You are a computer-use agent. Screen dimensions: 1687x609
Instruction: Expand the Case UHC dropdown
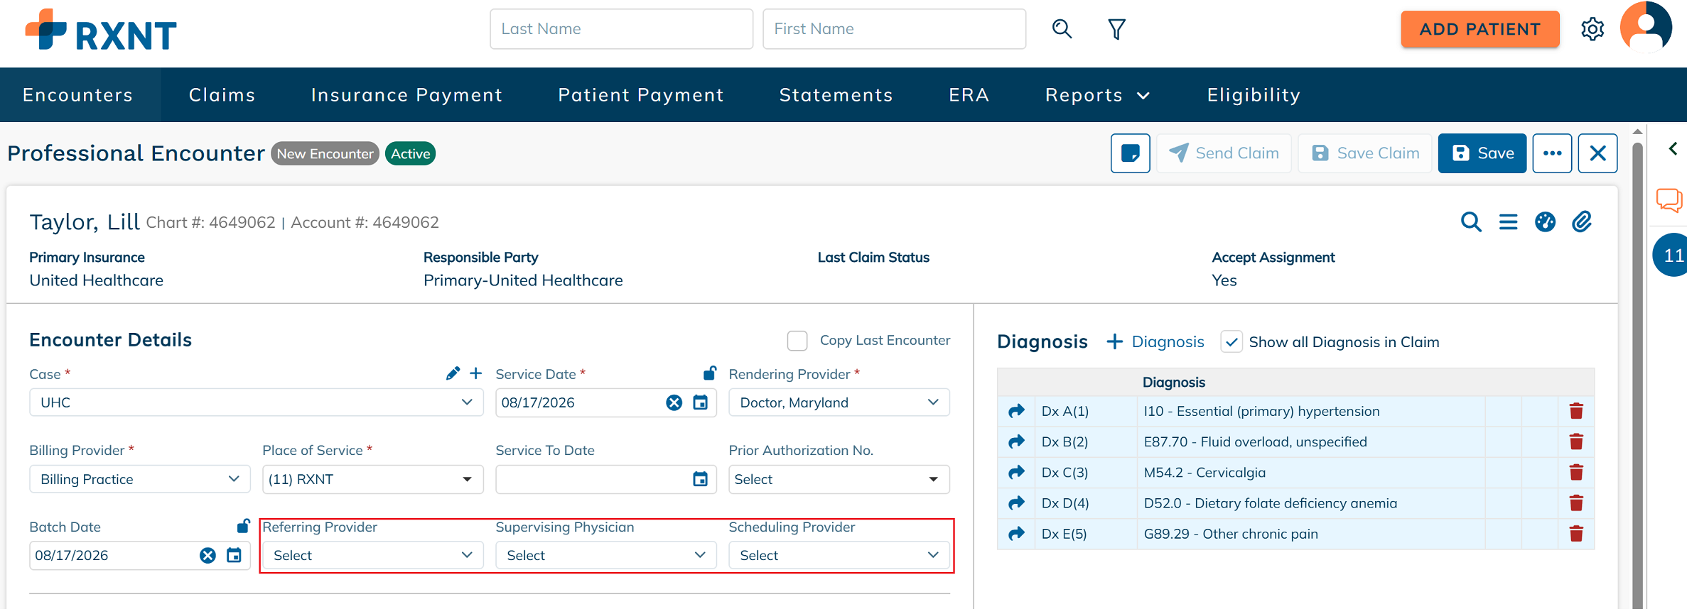[x=257, y=402]
